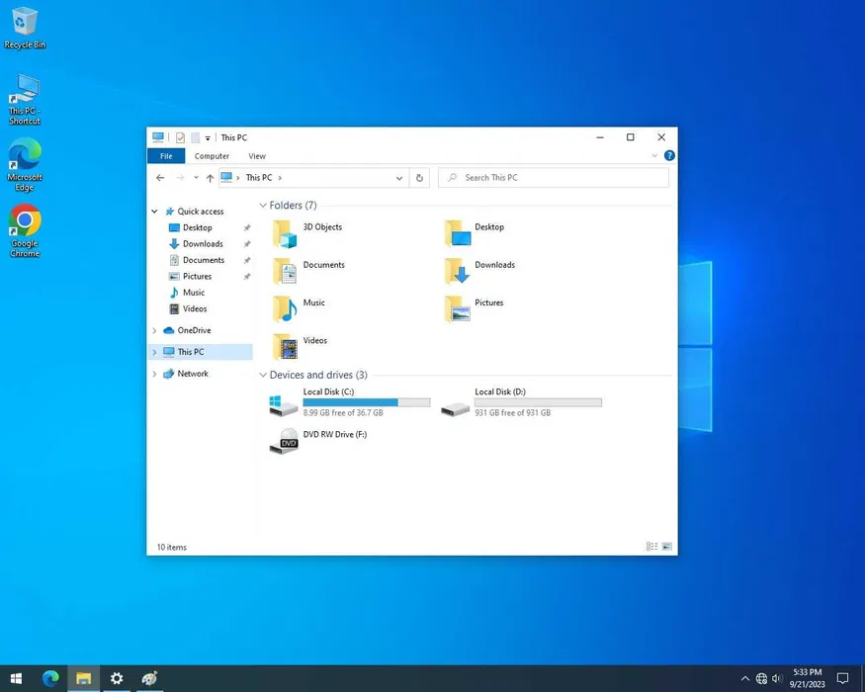Show hidden tray icons chevron

745,678
